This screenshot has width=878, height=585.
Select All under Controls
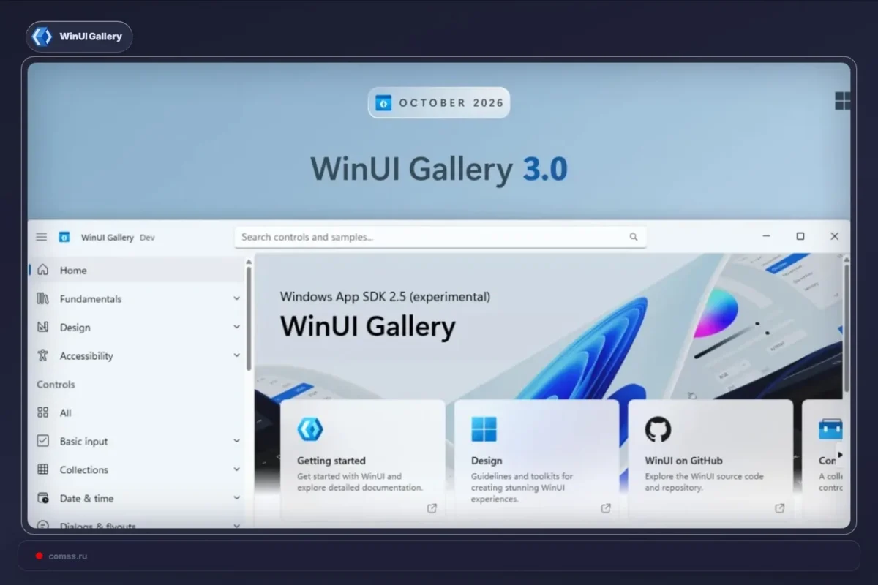pos(136,412)
